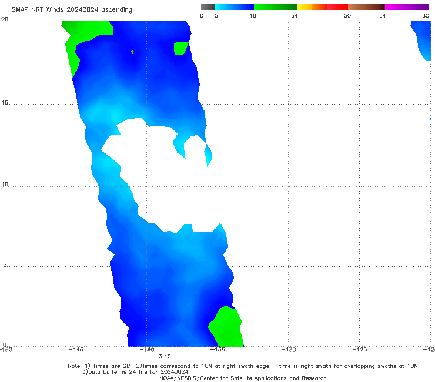Click the colorbar label '50'

click(x=347, y=16)
